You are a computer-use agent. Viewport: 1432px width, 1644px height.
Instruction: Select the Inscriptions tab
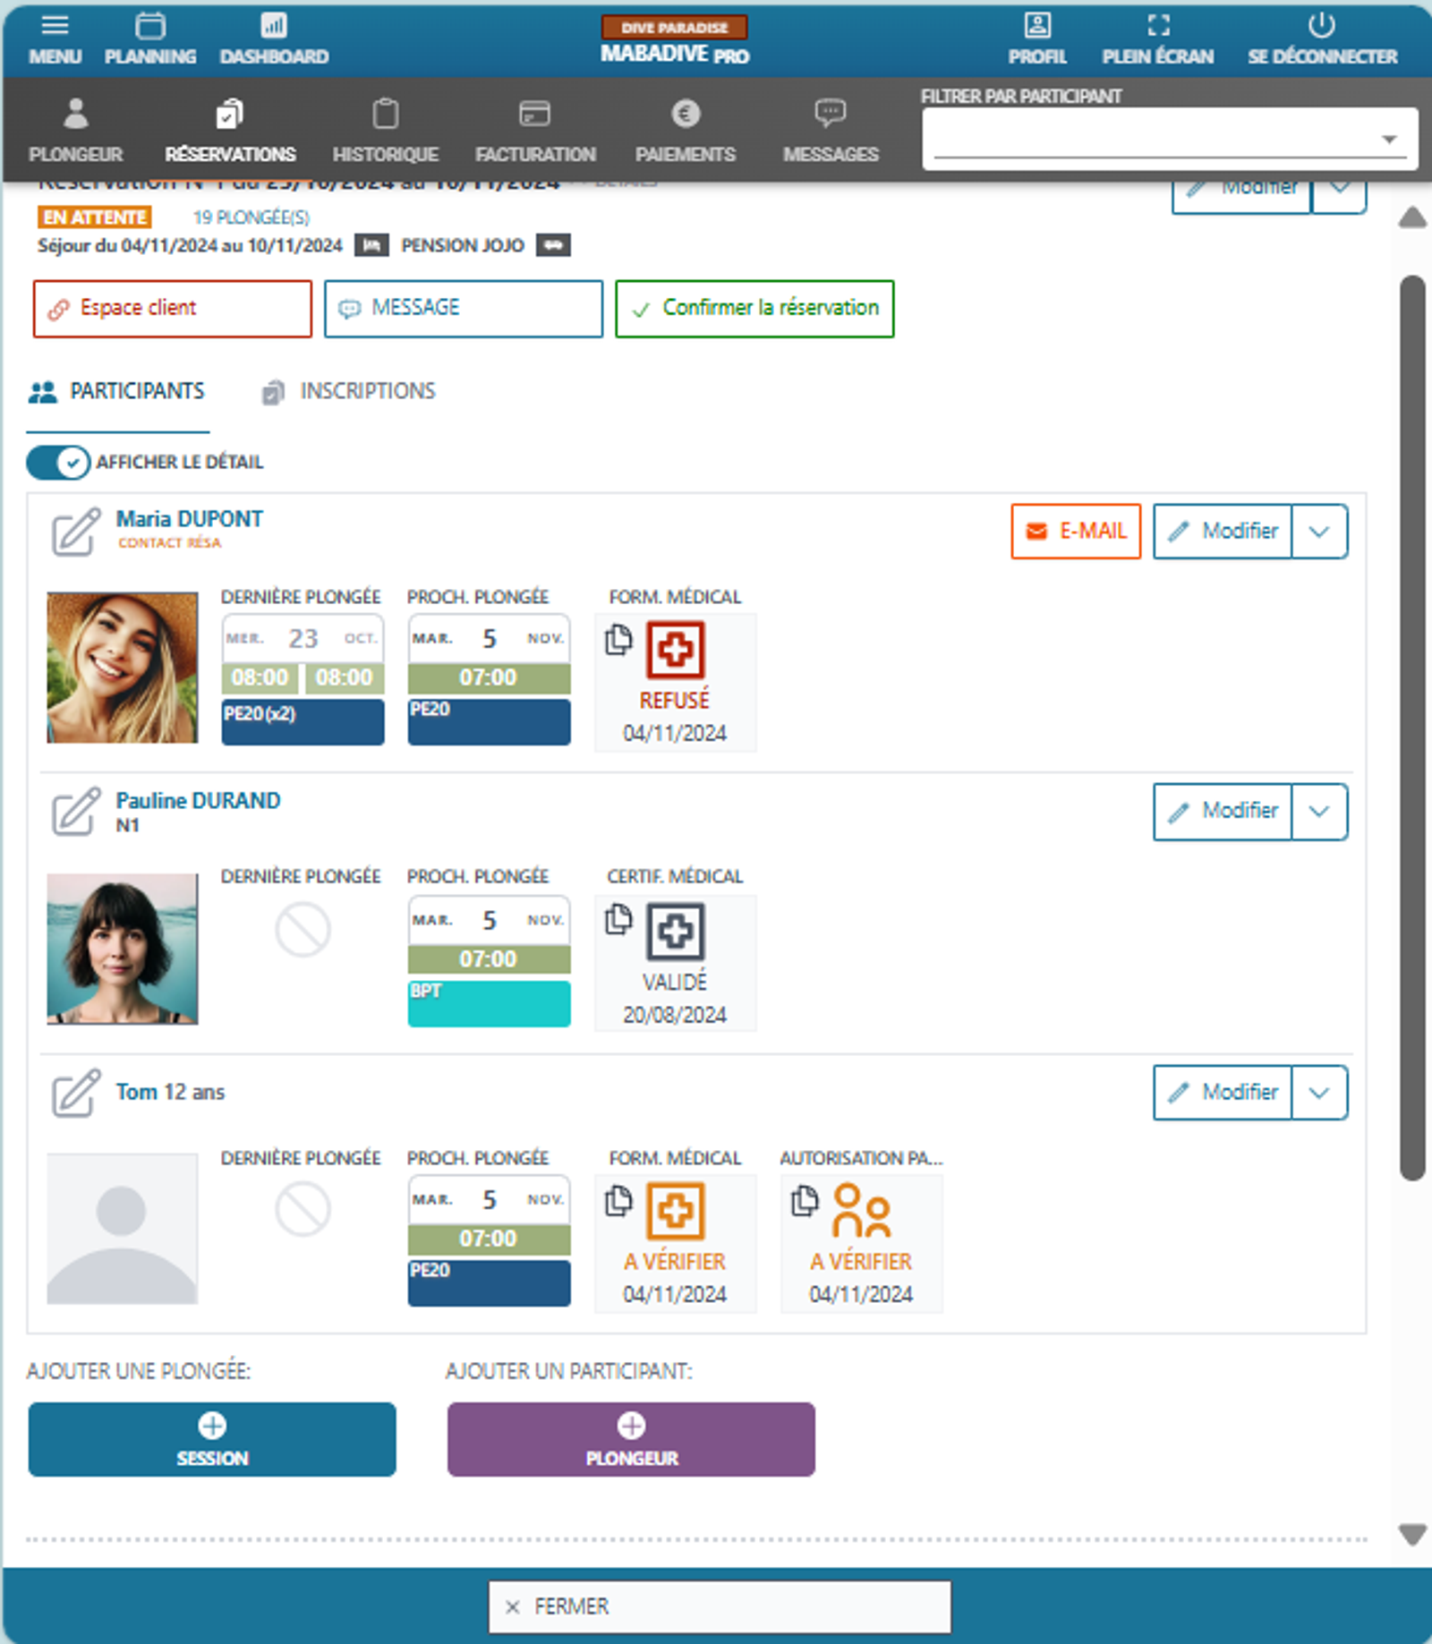point(349,392)
